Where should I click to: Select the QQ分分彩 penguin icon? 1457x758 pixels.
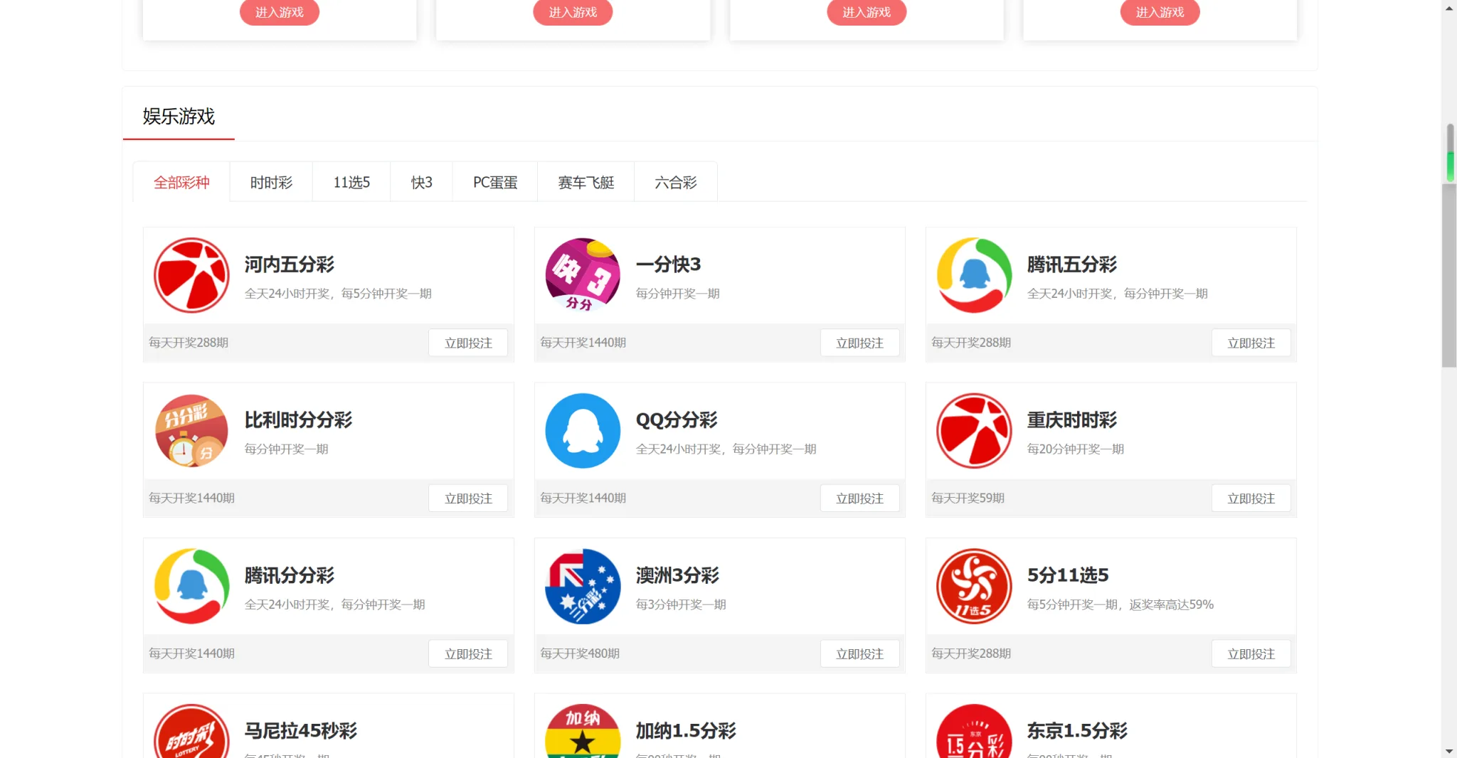[x=582, y=430]
